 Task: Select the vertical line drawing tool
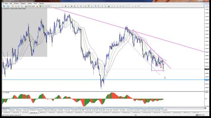click(x=53, y=6)
